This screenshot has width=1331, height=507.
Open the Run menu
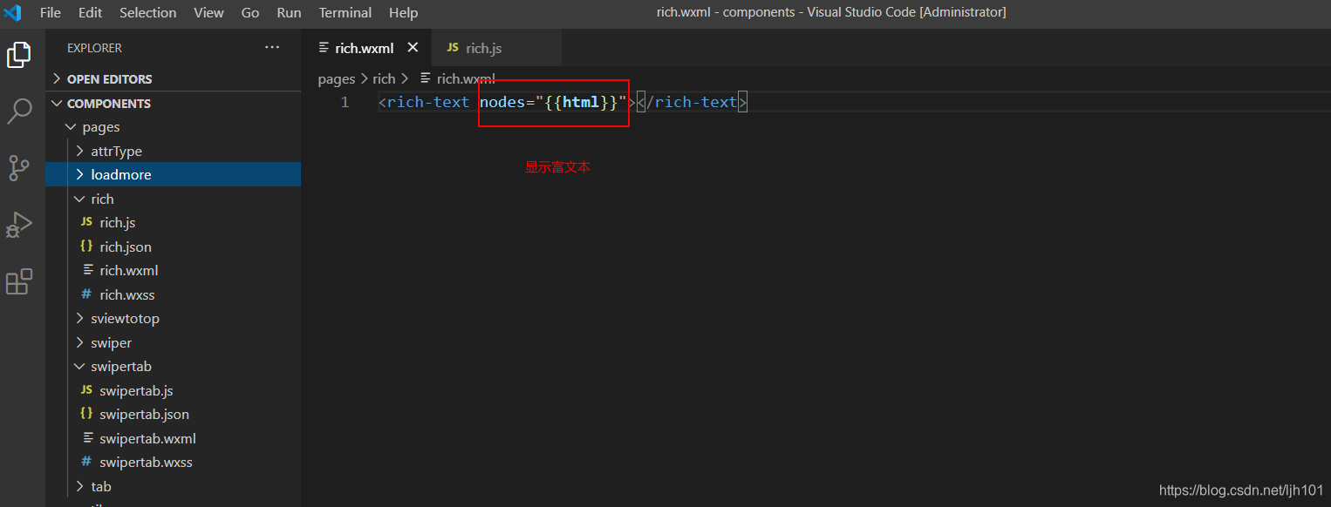(289, 12)
